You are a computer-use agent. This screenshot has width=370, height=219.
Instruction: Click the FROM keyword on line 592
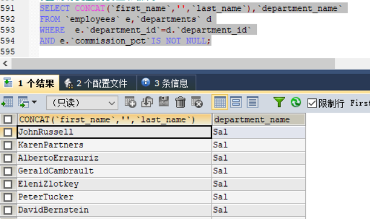point(50,19)
